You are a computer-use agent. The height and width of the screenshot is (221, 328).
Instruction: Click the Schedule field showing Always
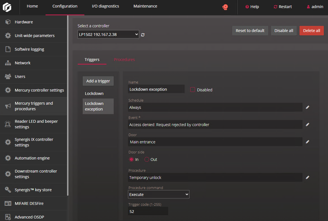click(x=215, y=107)
